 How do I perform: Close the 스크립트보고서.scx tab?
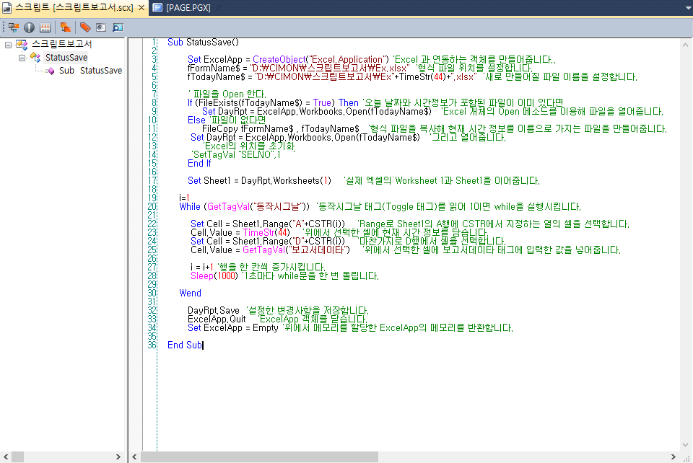click(x=141, y=7)
